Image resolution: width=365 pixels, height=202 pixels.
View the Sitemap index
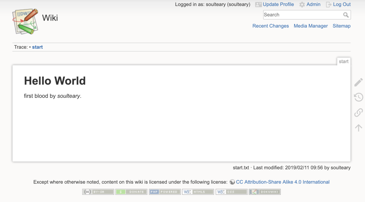click(342, 26)
